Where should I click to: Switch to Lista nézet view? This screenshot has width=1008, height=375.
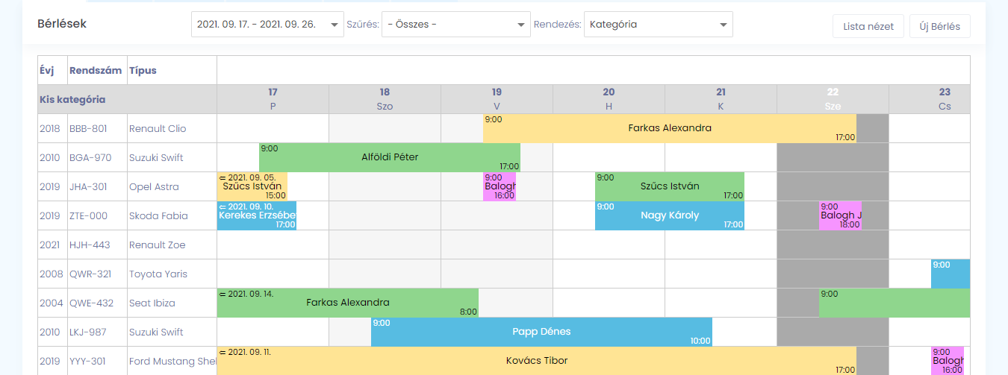[x=868, y=26]
